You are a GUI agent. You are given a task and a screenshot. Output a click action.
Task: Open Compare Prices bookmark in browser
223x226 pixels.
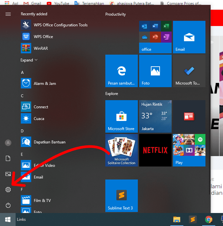(x=181, y=3)
